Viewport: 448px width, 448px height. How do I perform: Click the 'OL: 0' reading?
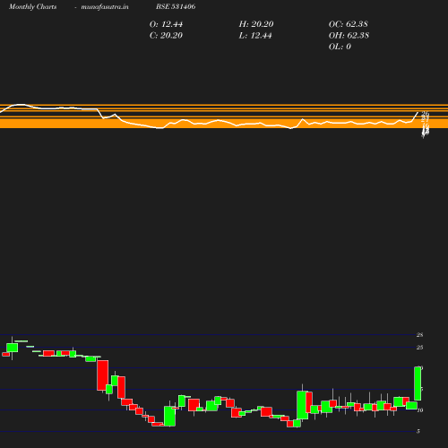(x=340, y=47)
